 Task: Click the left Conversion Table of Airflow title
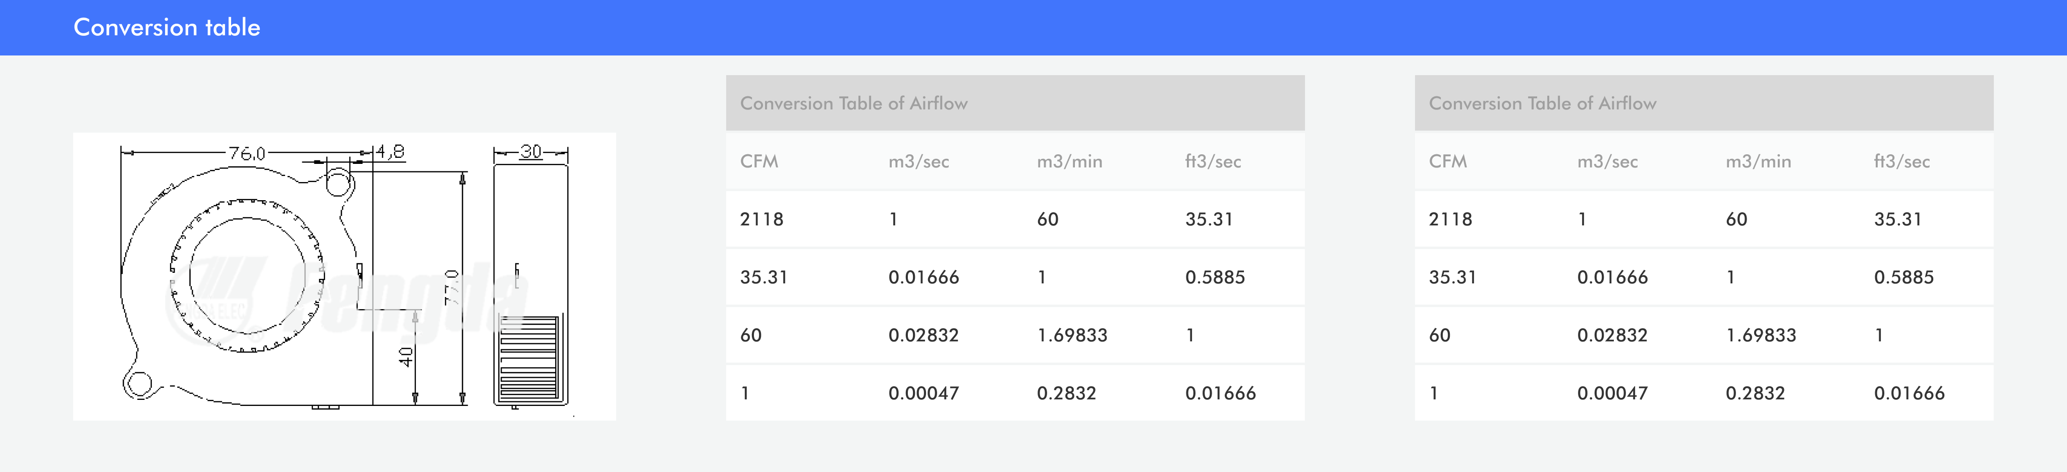pos(853,103)
